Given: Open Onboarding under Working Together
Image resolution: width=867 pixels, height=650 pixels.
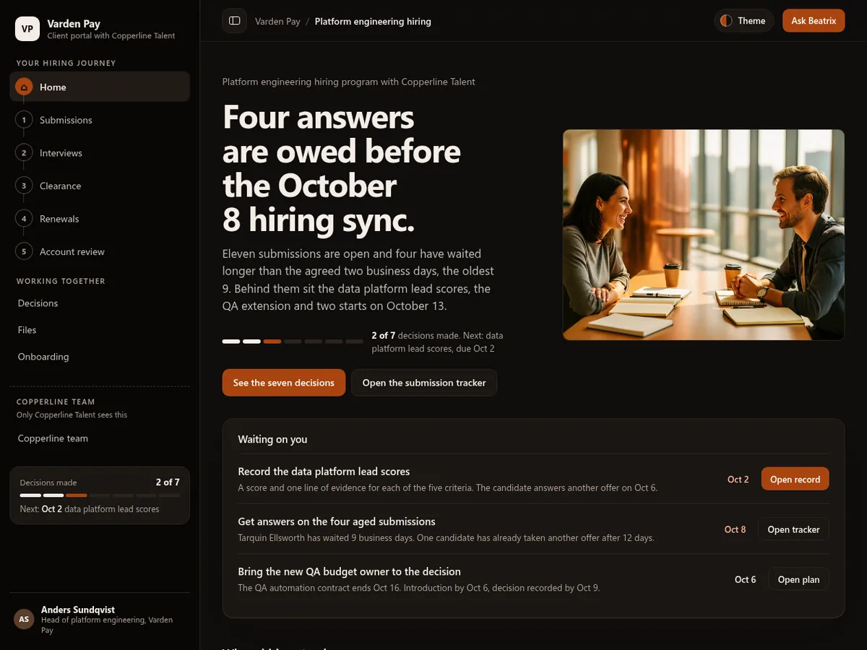Looking at the screenshot, I should tap(100, 357).
